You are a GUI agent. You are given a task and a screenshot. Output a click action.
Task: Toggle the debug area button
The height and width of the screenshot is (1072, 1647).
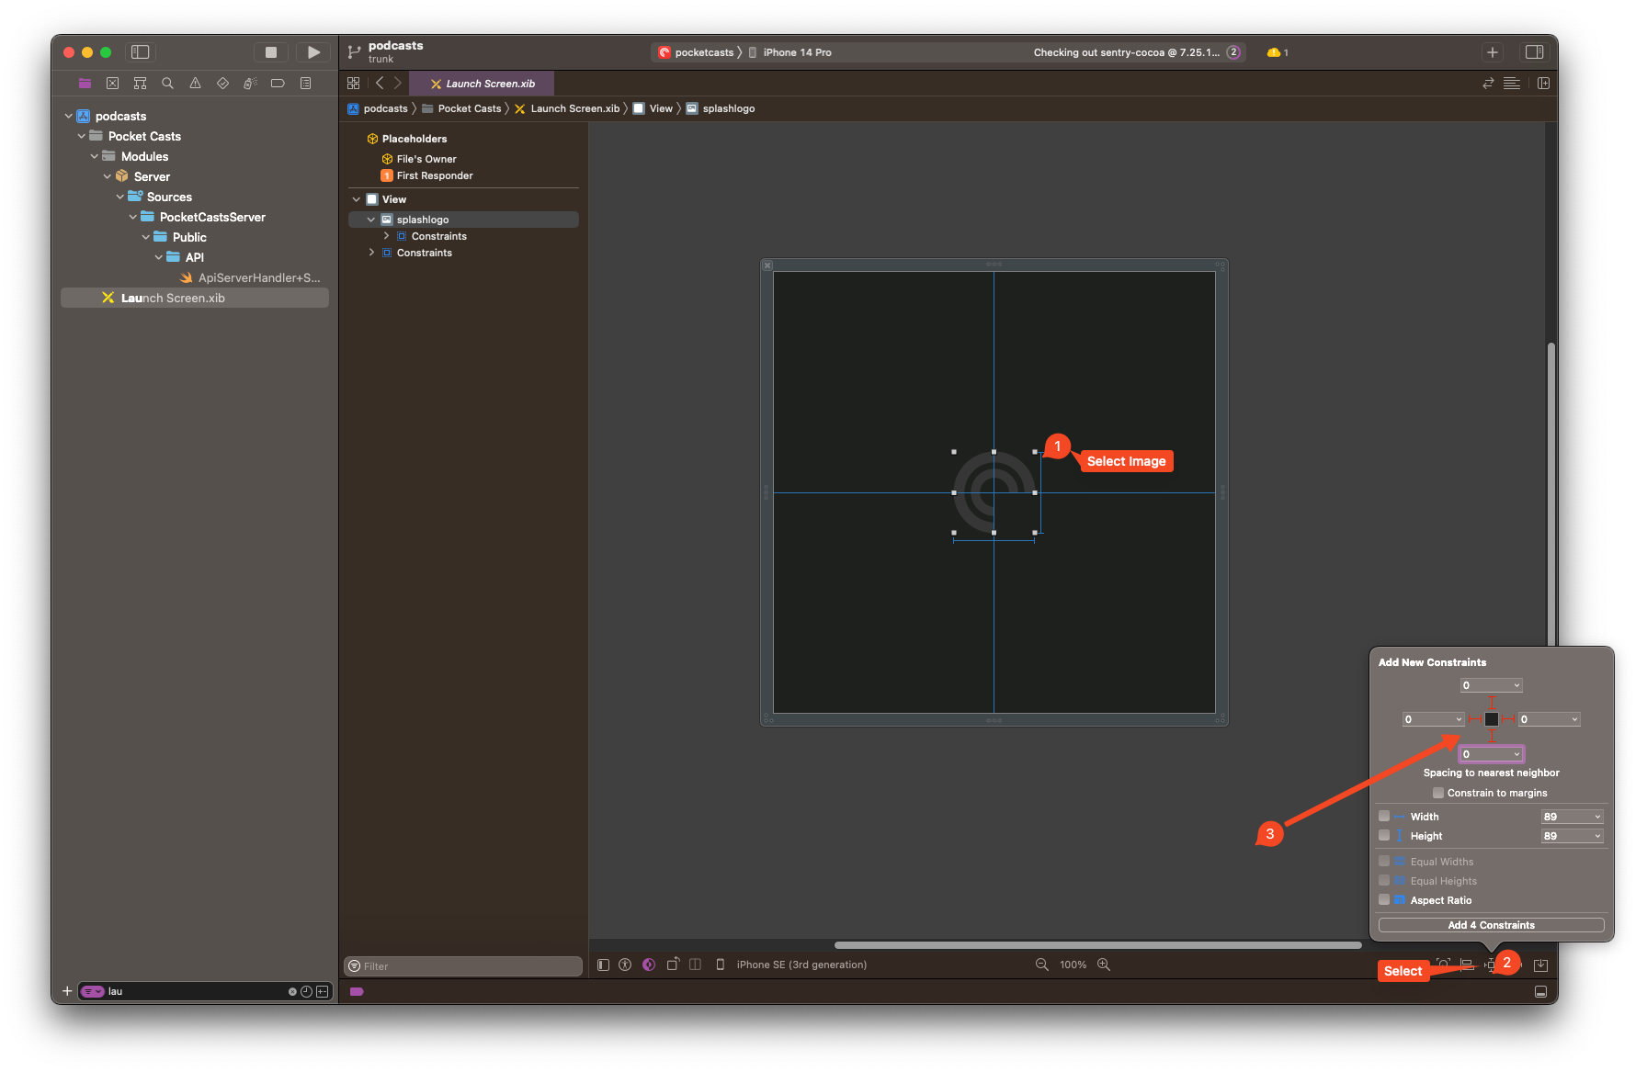[x=1540, y=991]
